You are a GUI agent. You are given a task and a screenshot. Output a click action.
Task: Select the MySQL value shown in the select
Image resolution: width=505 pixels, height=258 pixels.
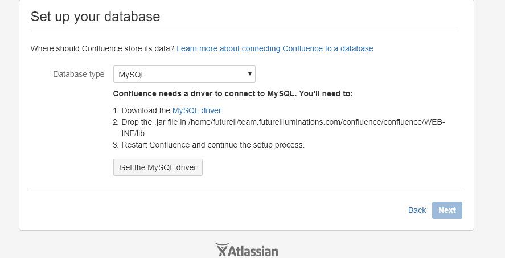(132, 75)
